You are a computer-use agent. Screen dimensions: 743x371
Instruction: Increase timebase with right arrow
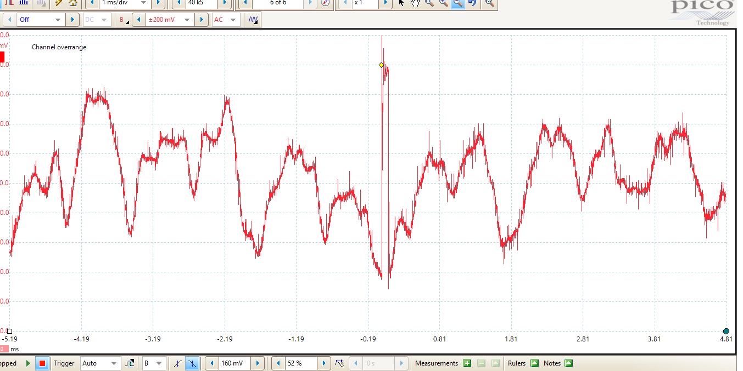(x=158, y=3)
